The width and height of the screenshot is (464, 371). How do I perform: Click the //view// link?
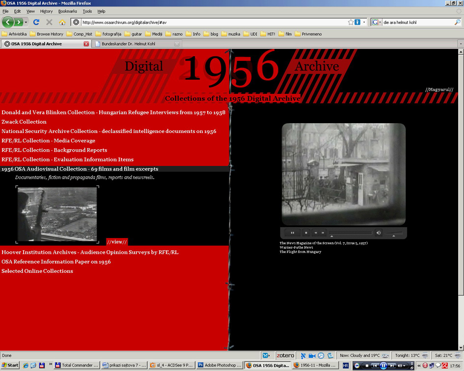(x=117, y=241)
